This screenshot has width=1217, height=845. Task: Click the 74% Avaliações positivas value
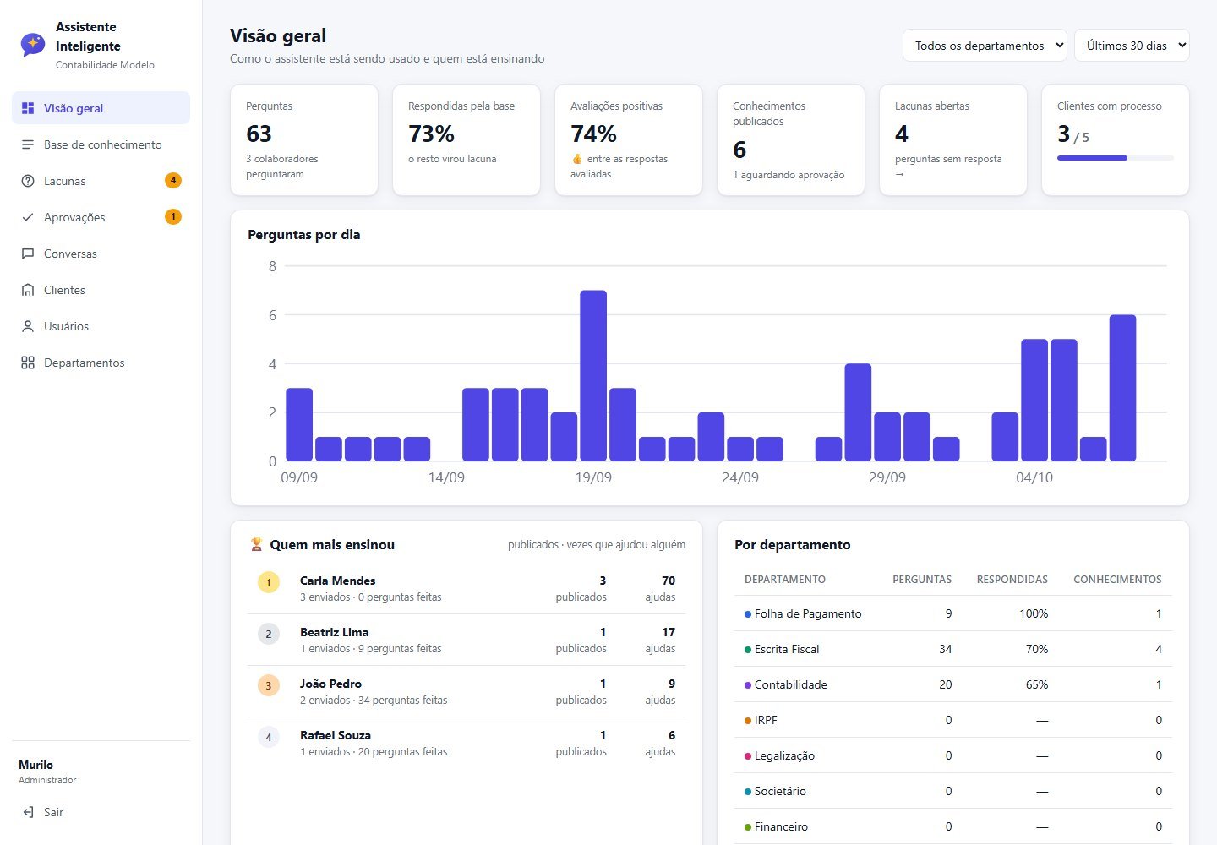tap(593, 134)
